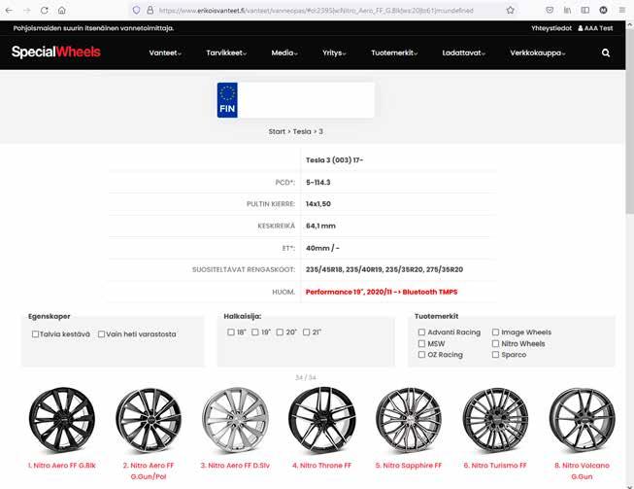
Task: Enable the MSW brand filter
Action: [x=421, y=343]
